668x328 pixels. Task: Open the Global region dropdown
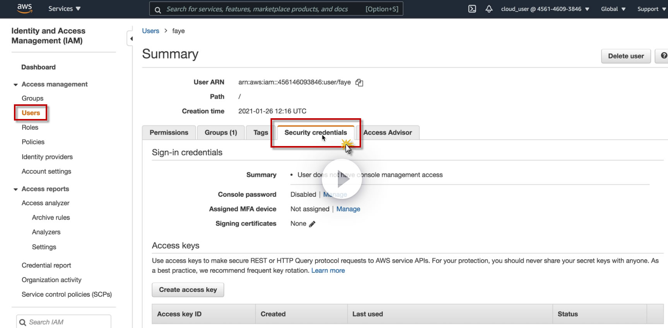pos(613,9)
